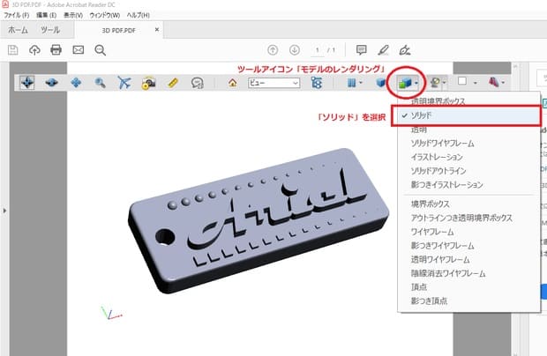
Task: Select the 3D Spin tool
Action: point(52,83)
